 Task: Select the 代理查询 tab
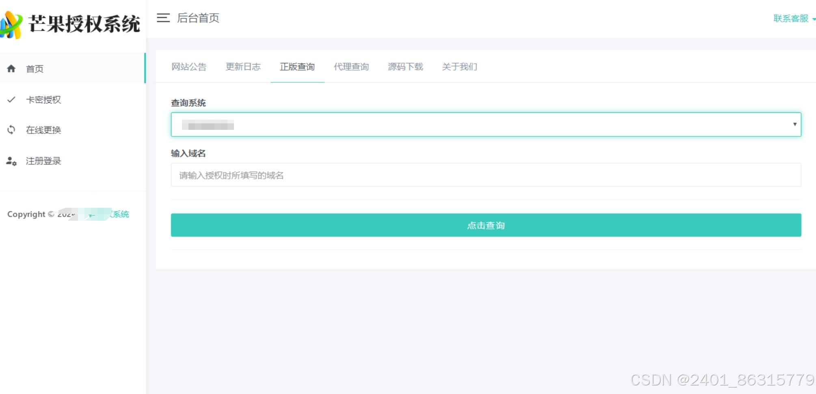click(x=351, y=67)
